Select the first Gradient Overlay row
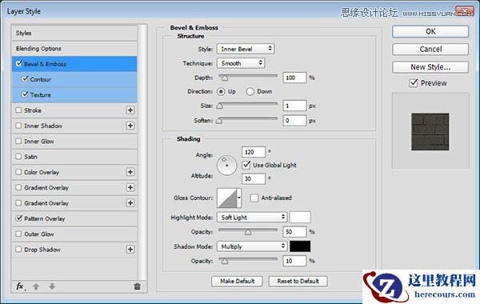 tap(74, 187)
